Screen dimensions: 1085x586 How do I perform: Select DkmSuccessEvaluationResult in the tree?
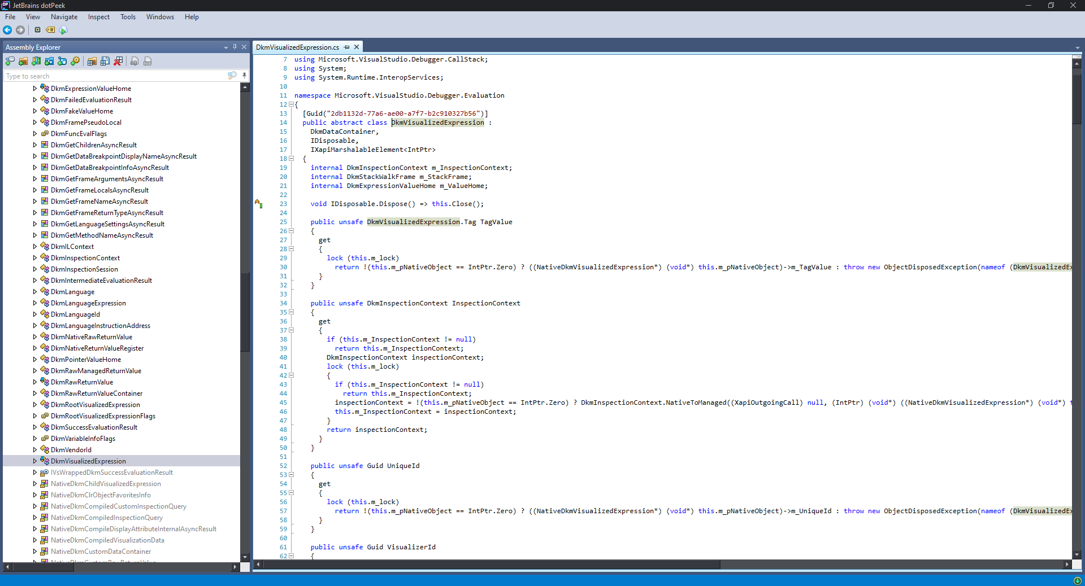pyautogui.click(x=94, y=427)
